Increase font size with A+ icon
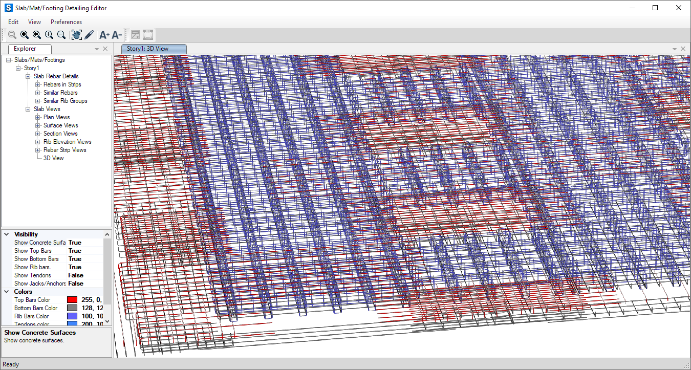691x370 pixels. [104, 35]
